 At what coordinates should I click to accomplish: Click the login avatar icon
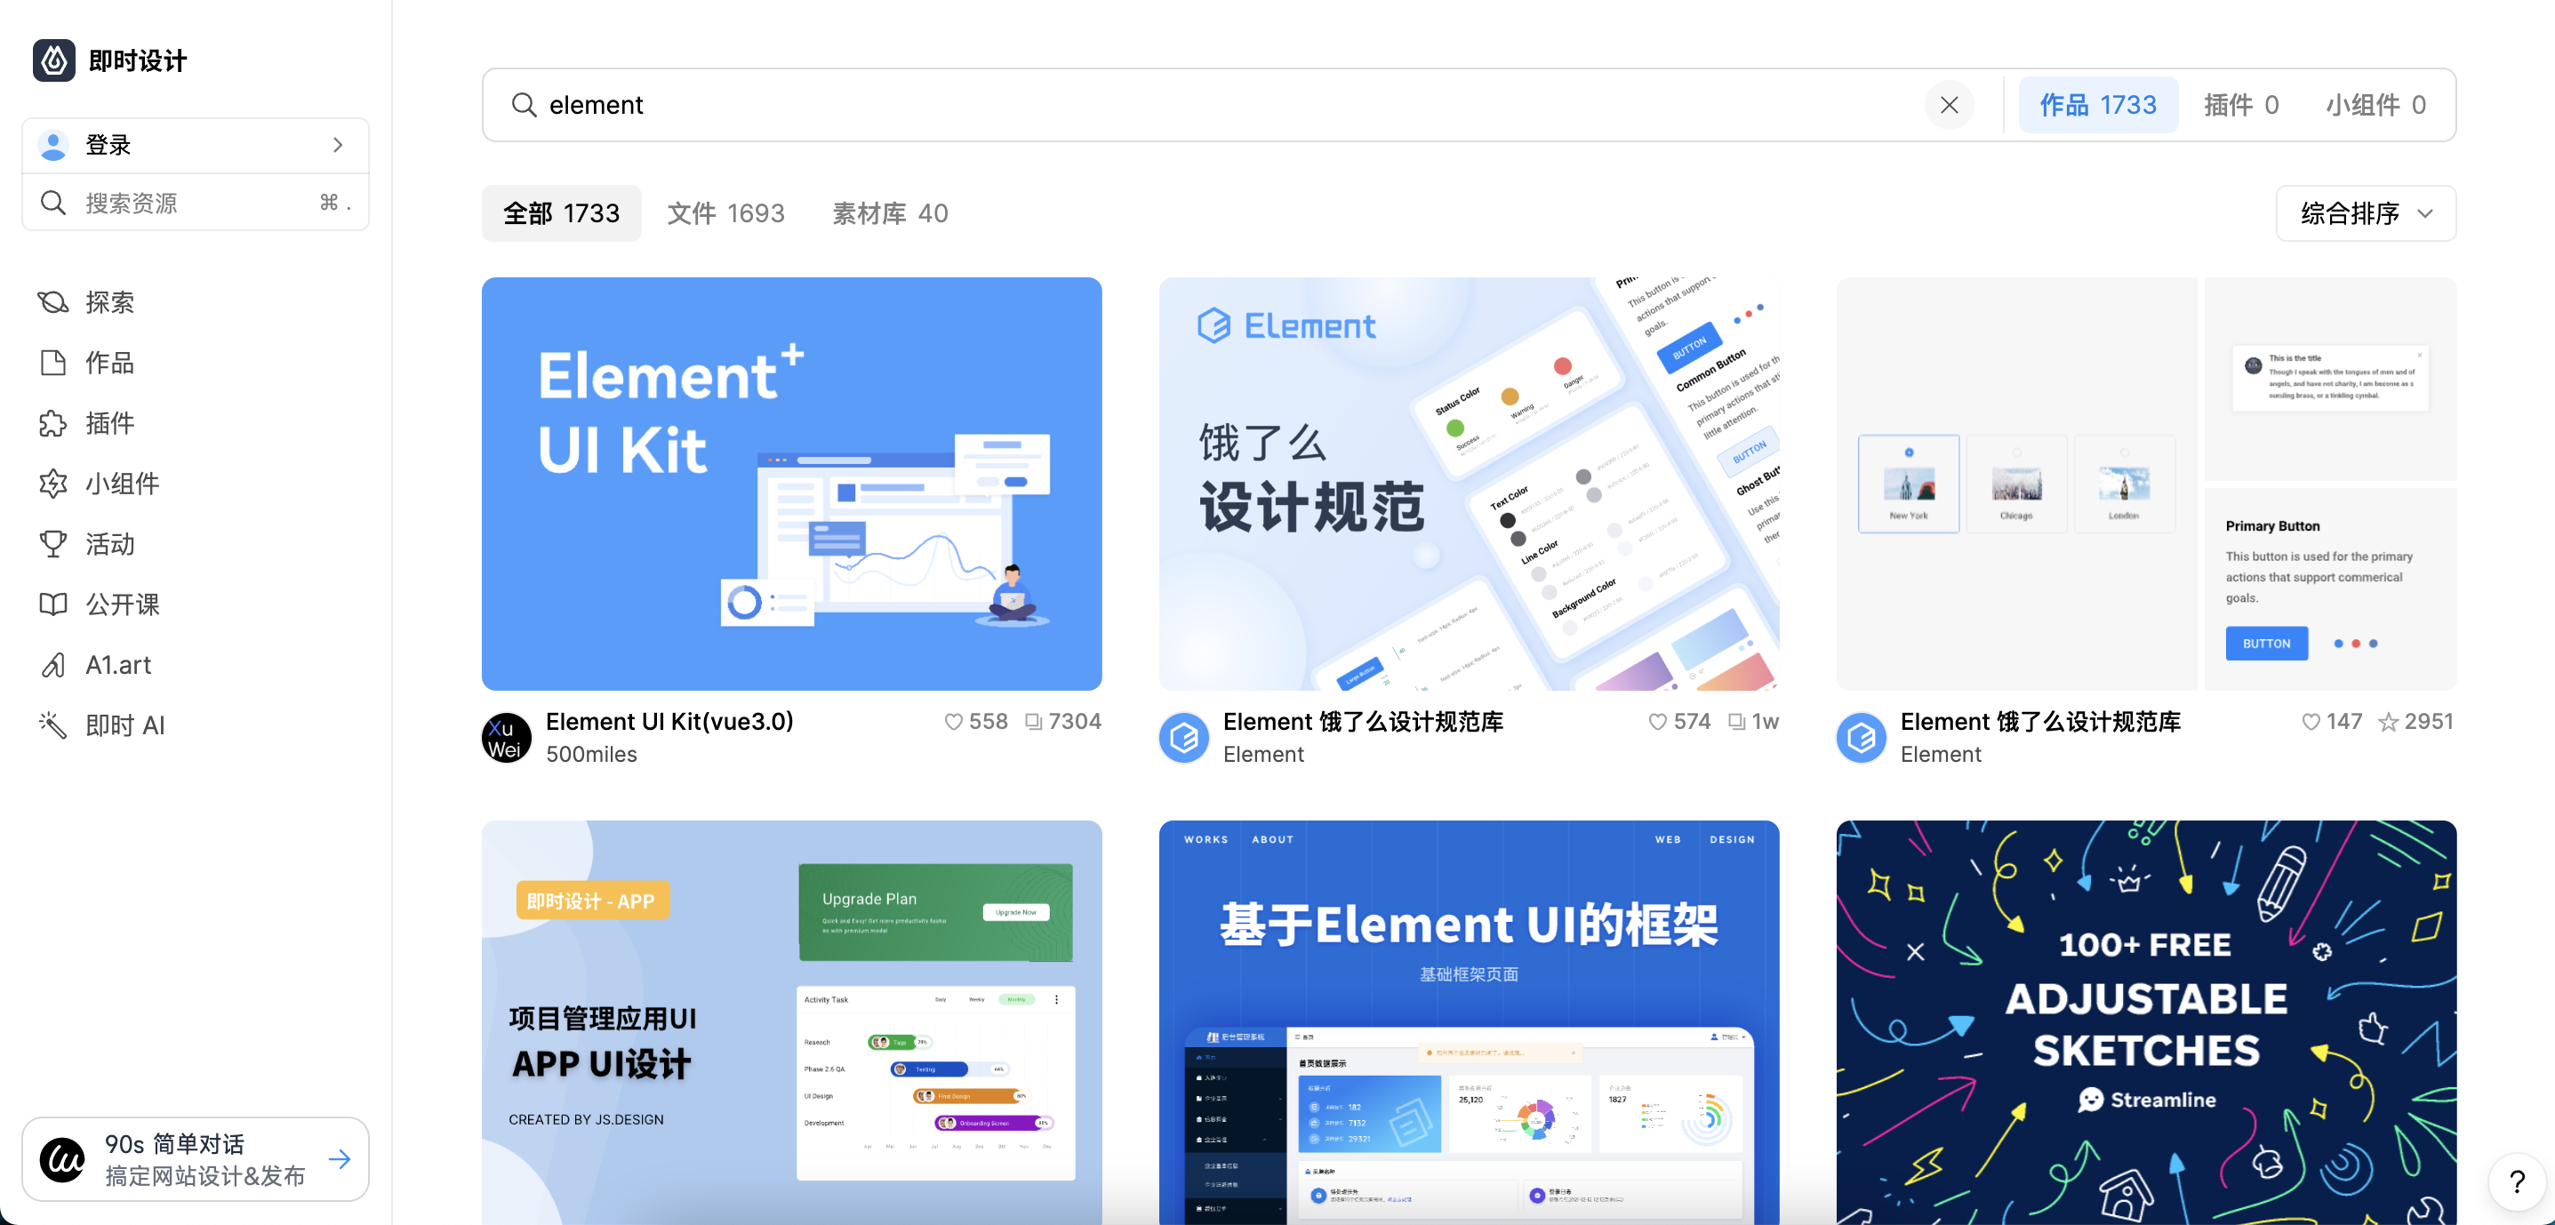point(53,145)
